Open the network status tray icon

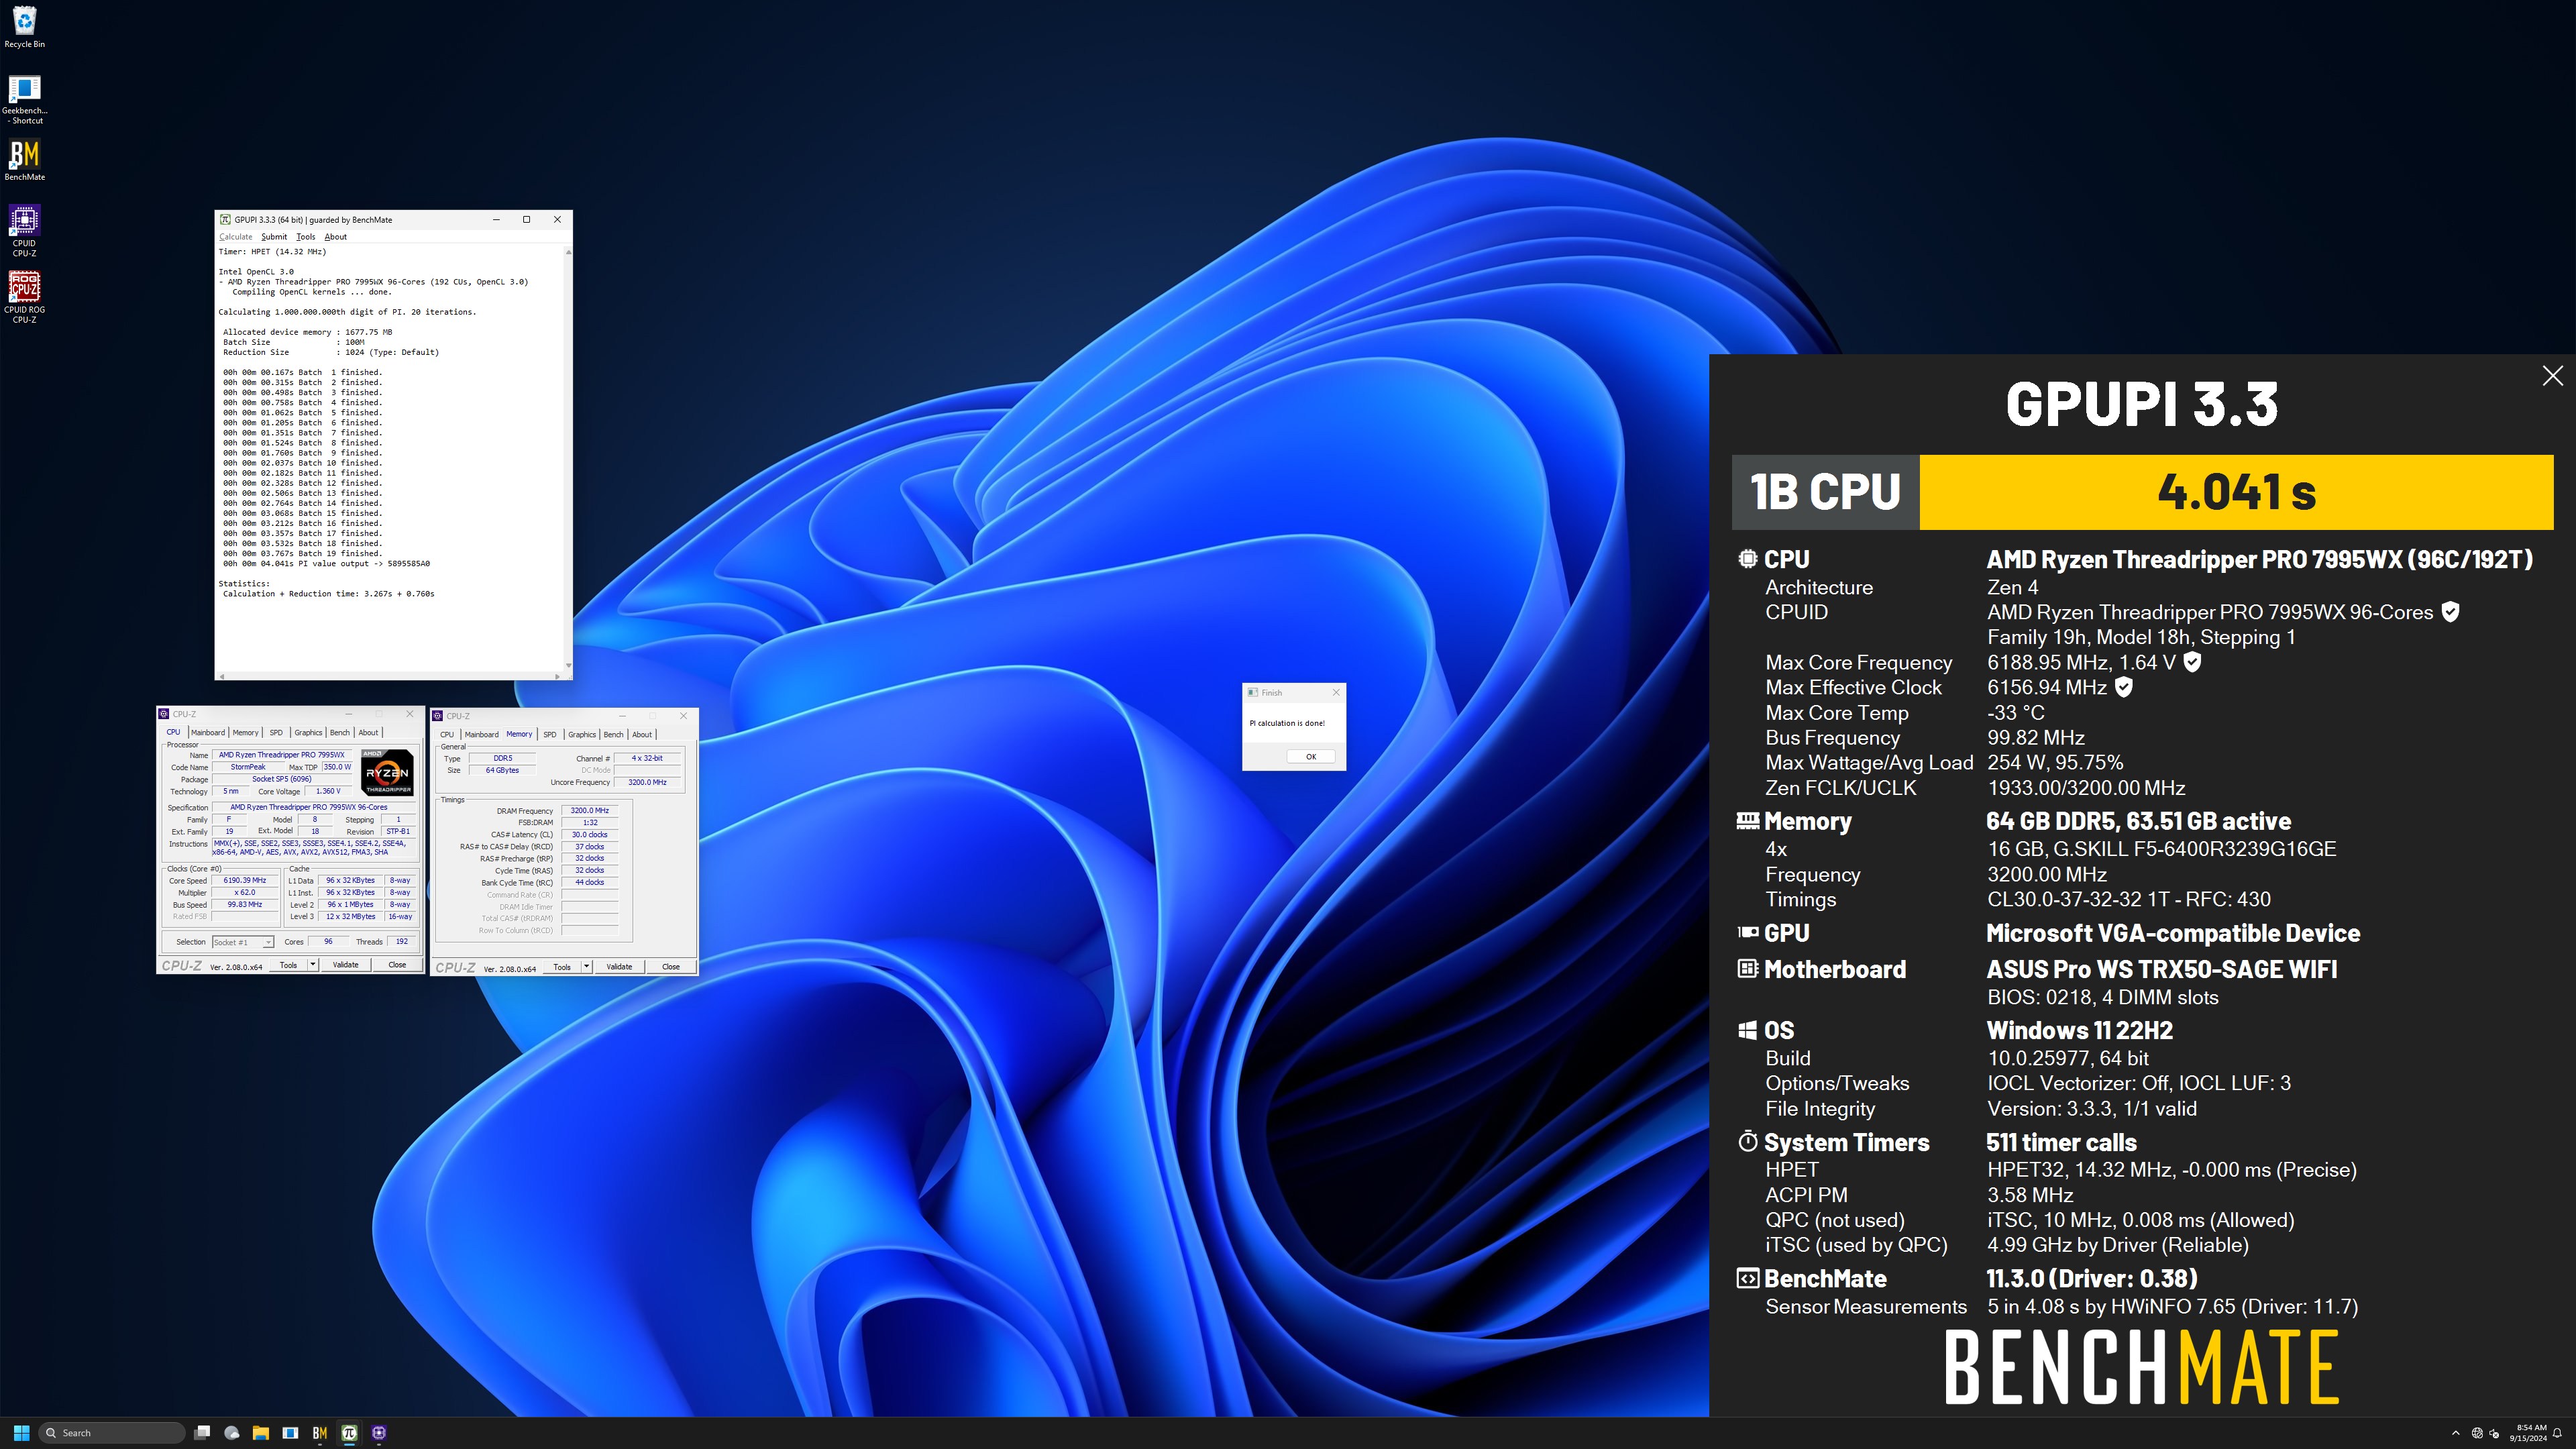(x=2477, y=1433)
